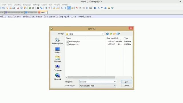Open the ? help menu
Image resolution: width=183 pixels, height=103 pixels.
click(71, 5)
